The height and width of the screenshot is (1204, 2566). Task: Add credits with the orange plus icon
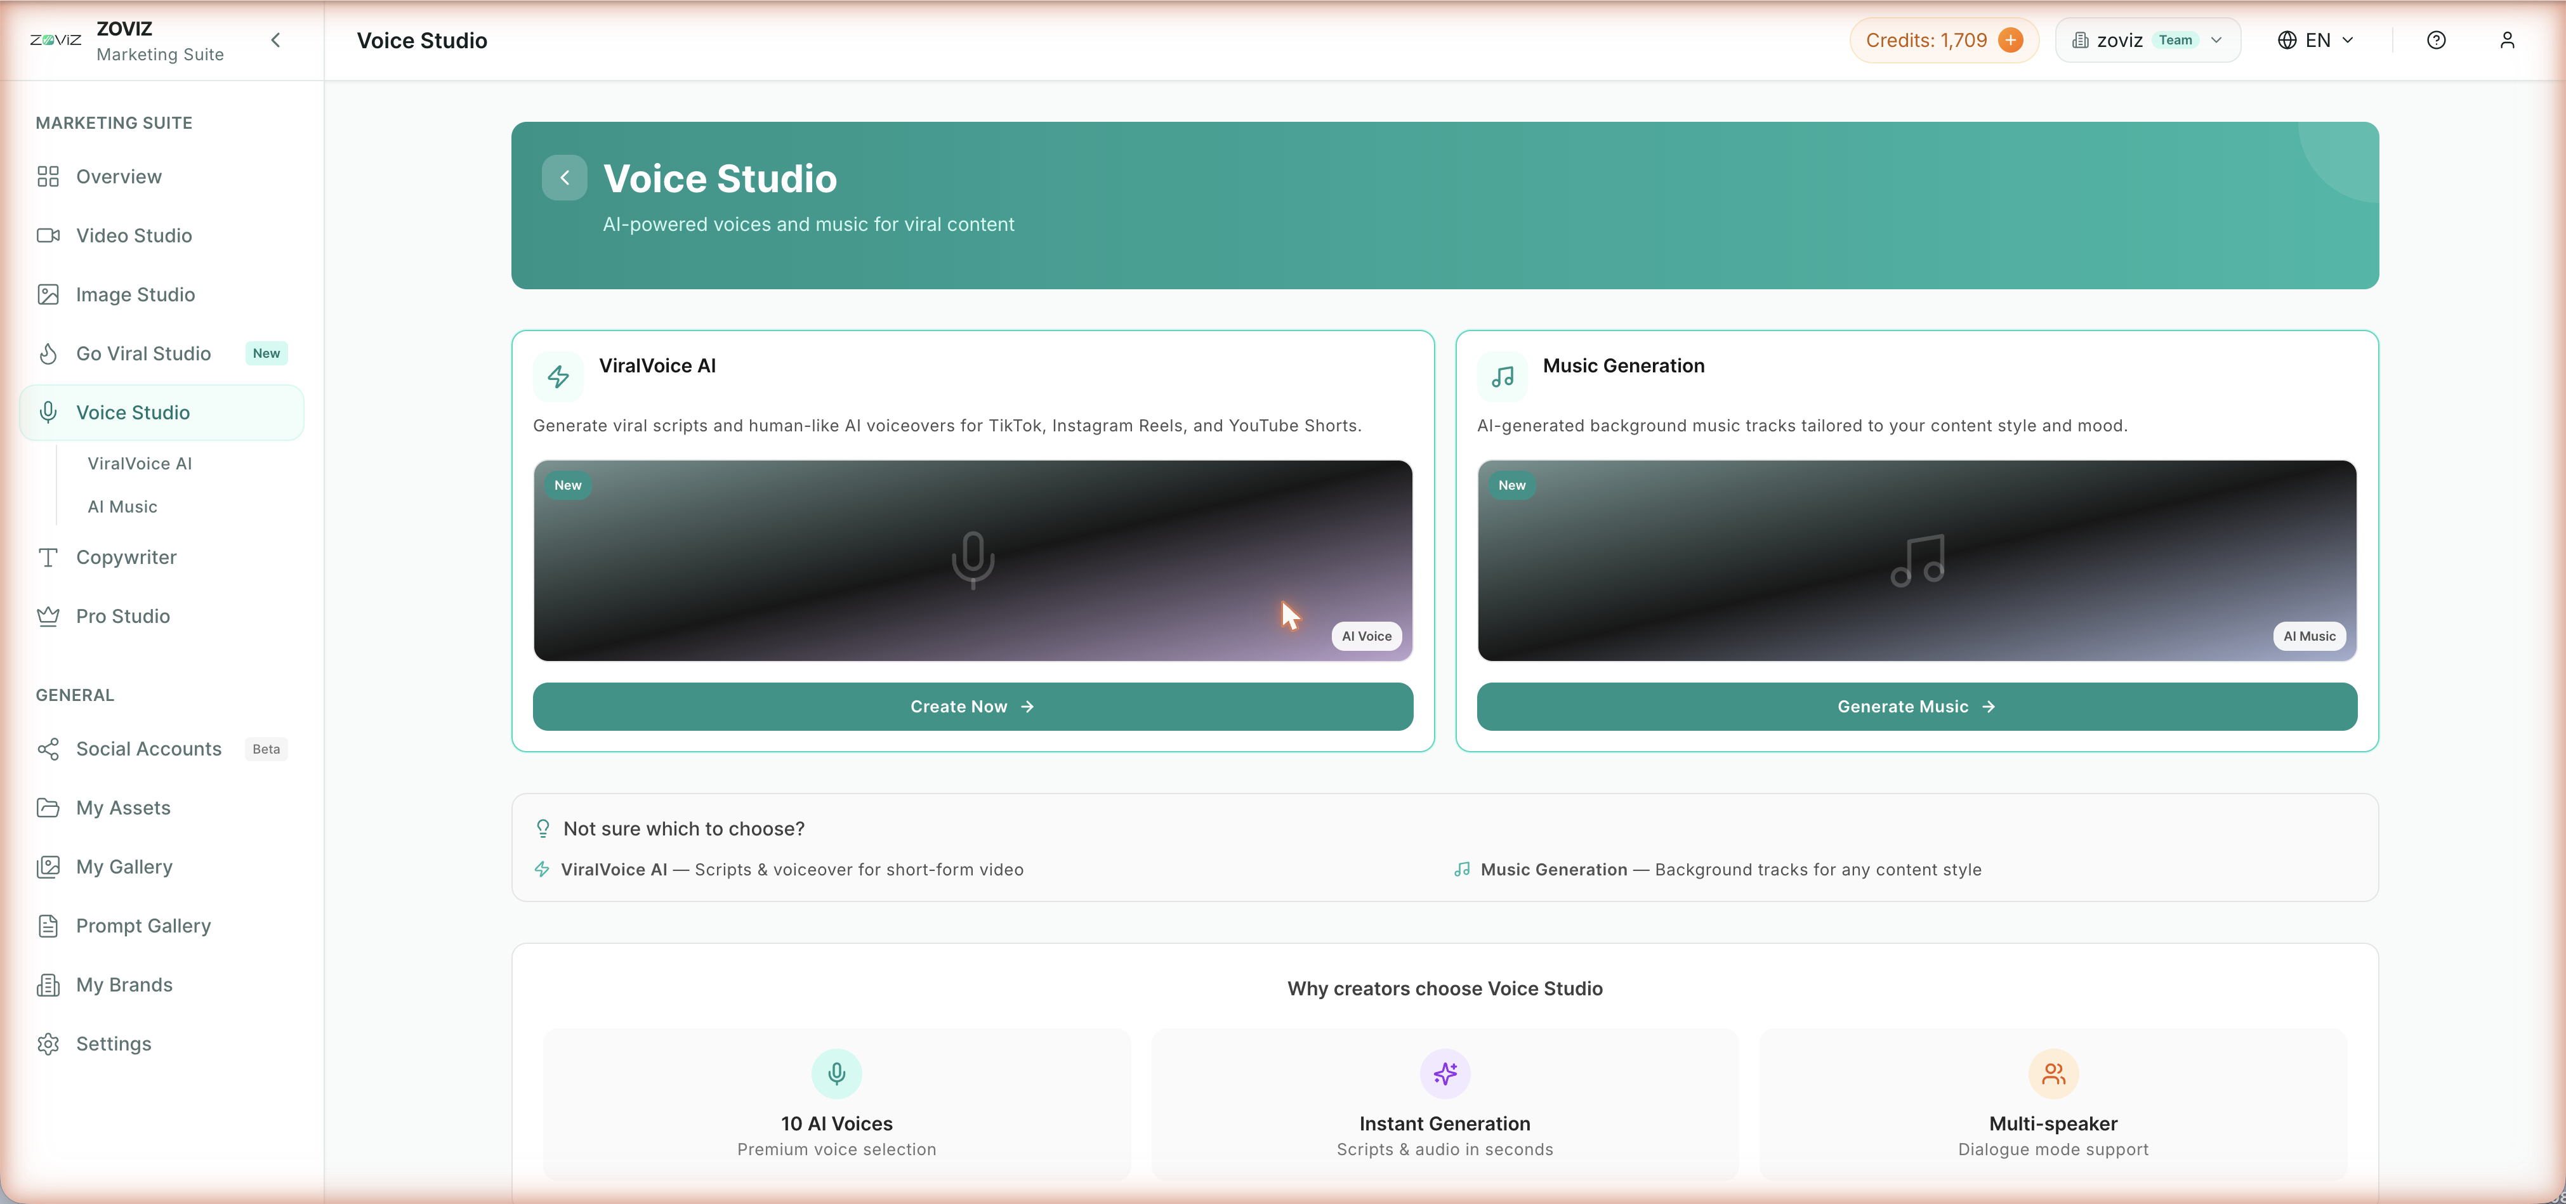[2011, 40]
